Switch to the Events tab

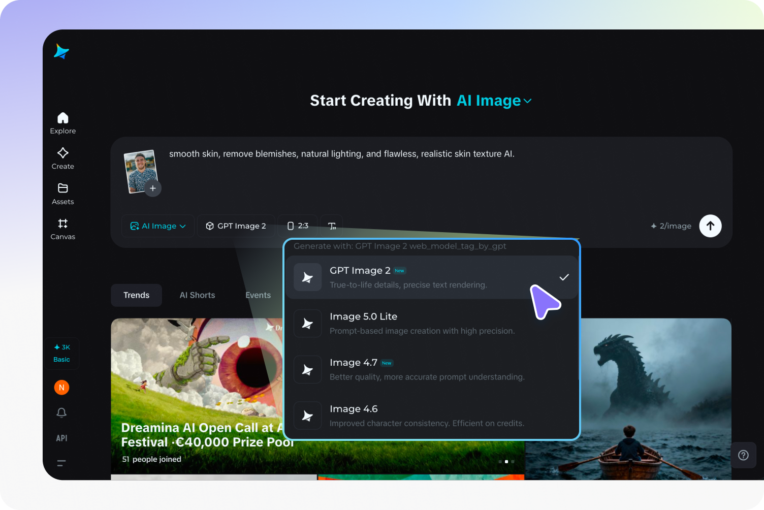click(x=258, y=295)
